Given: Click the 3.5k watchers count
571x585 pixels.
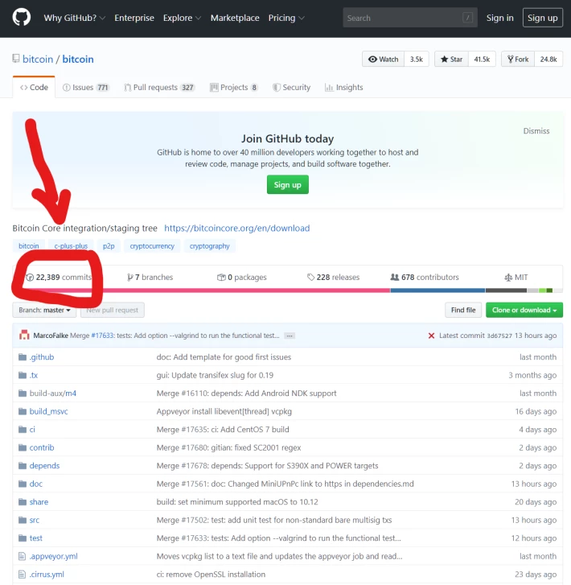Looking at the screenshot, I should tap(417, 59).
